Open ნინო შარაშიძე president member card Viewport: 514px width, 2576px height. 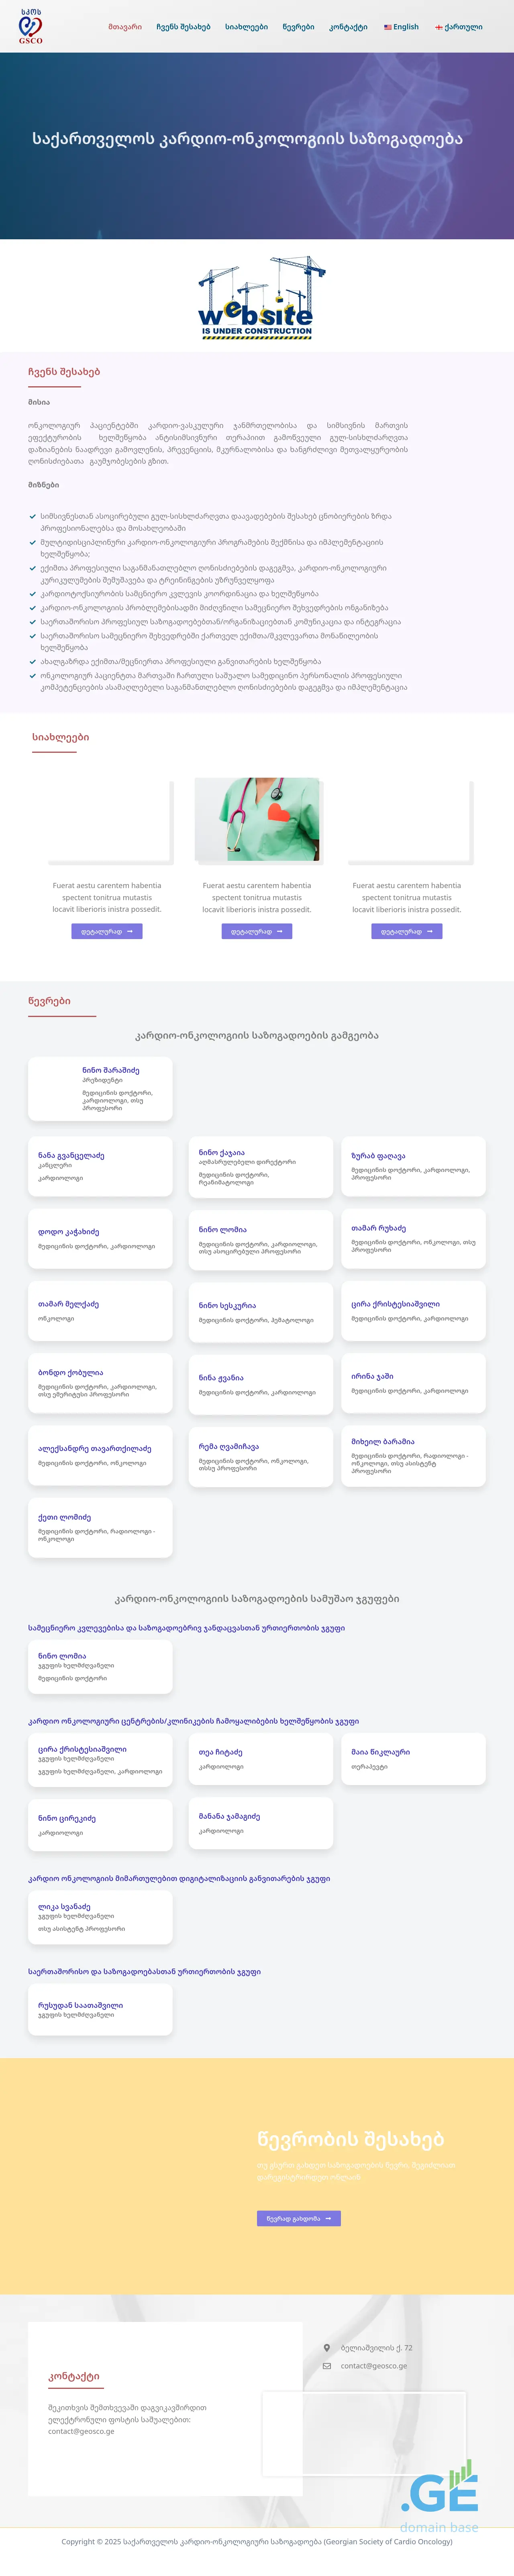100,1088
